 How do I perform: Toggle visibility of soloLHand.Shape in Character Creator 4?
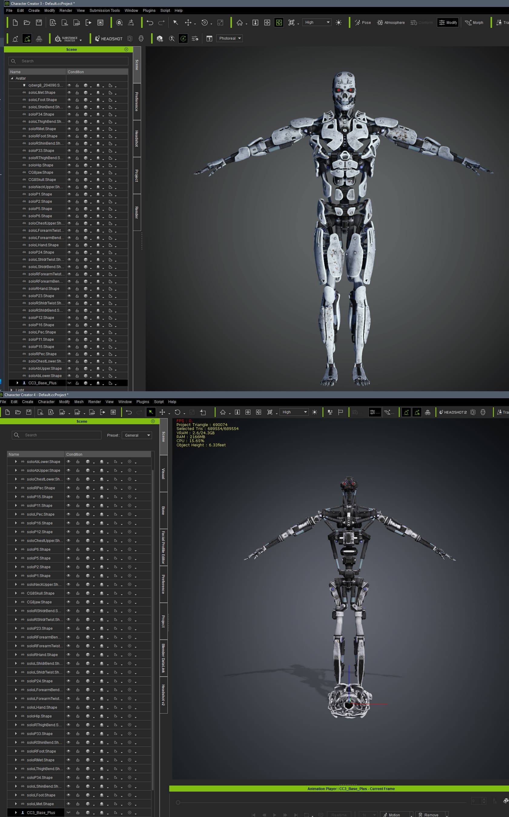[68, 707]
